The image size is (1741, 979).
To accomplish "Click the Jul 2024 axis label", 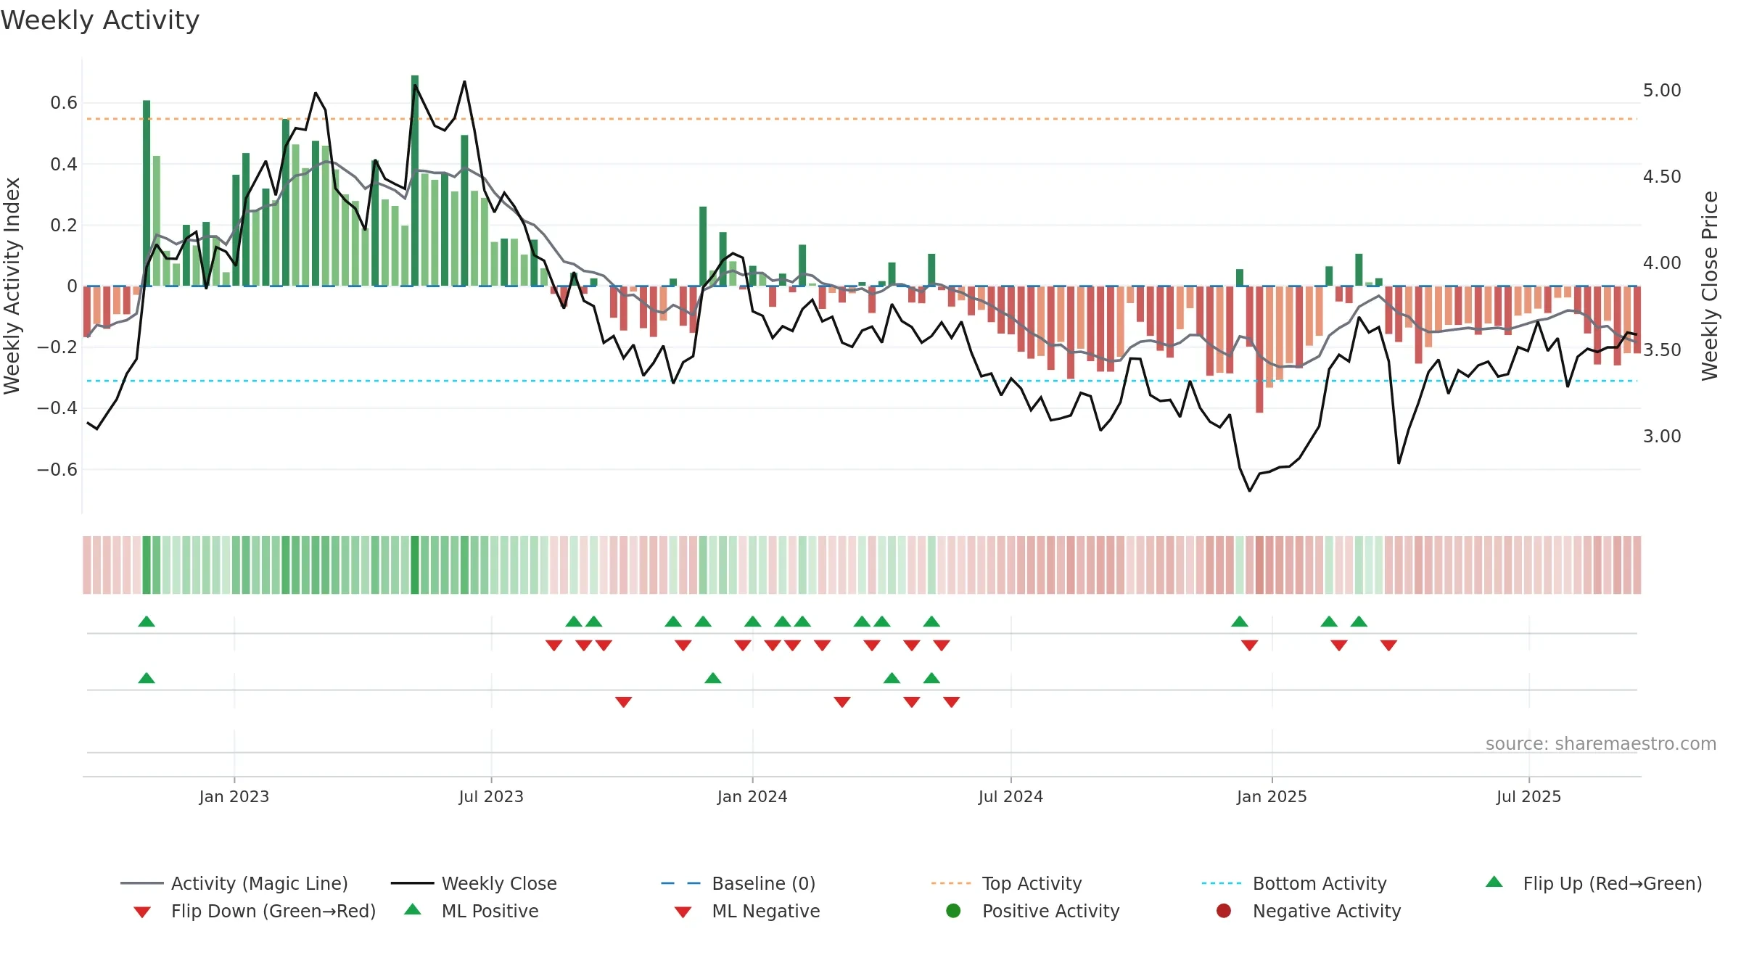I will coord(1011,796).
